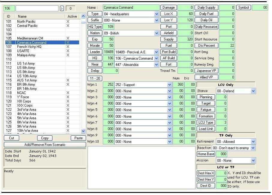Screen dimensions: 272x195
Task: Click the unit list scroll-up arrow
Action: (83, 16)
